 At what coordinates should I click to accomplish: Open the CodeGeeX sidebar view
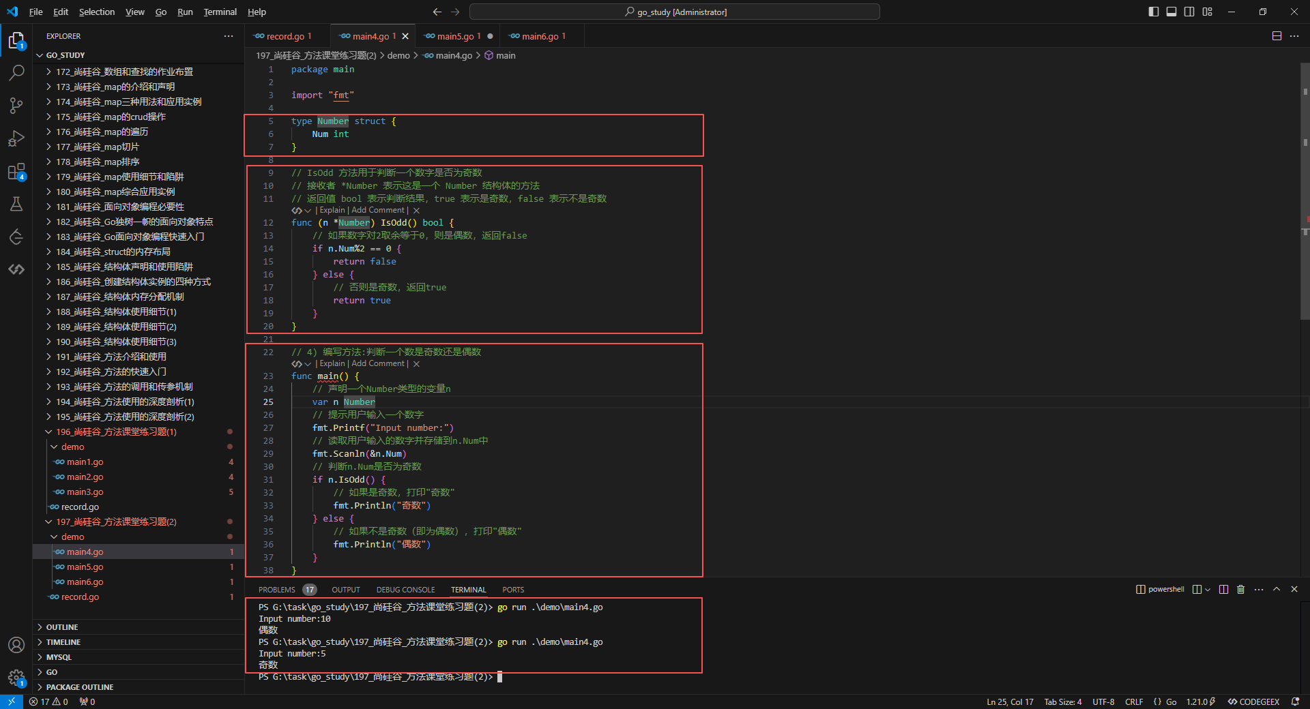coord(16,269)
